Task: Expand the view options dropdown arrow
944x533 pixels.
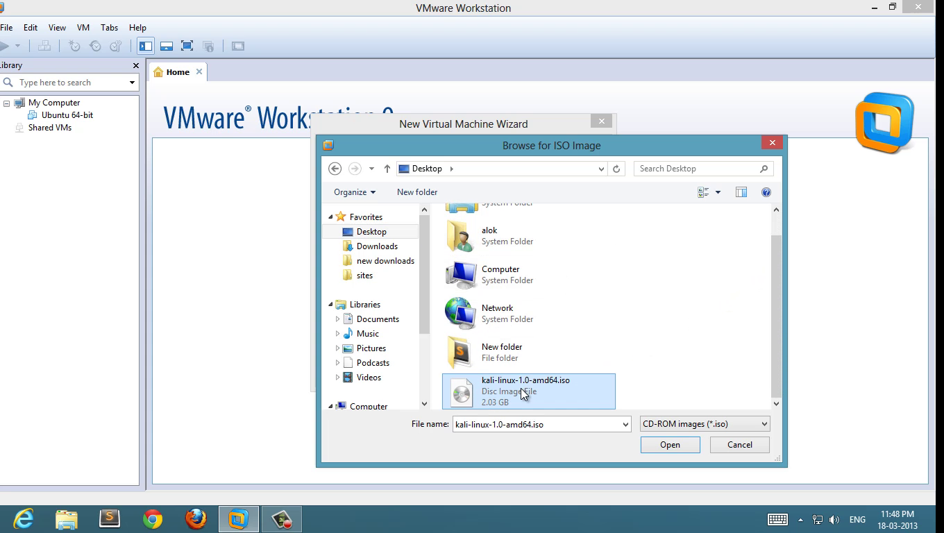Action: click(x=718, y=192)
